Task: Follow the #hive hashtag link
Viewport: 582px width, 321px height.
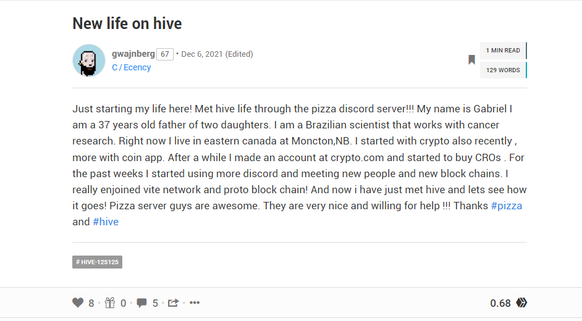Action: click(106, 222)
